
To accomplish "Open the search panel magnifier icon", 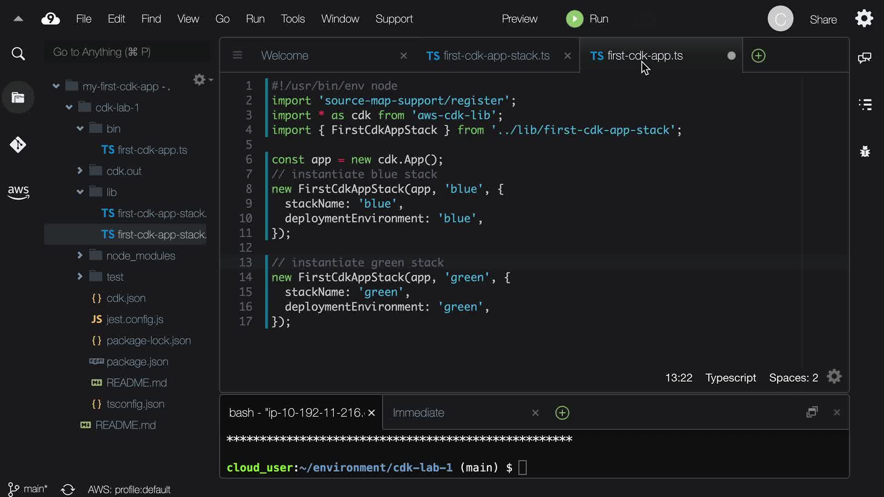I will coord(18,54).
